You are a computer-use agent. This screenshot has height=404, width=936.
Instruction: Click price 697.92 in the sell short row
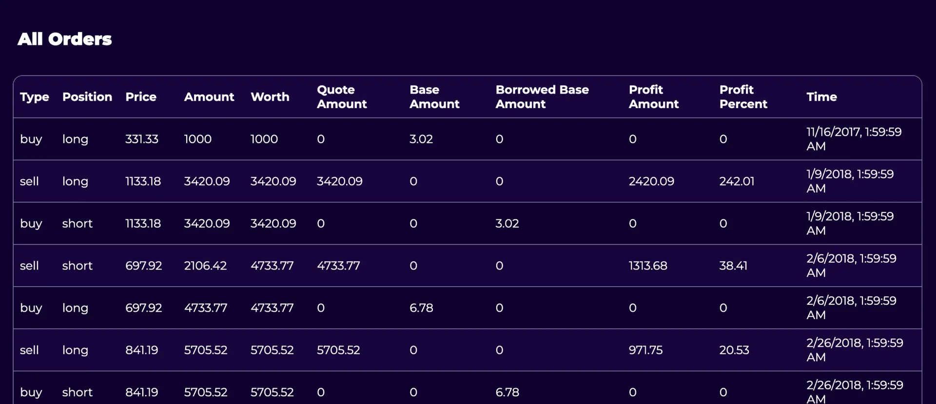pyautogui.click(x=143, y=266)
